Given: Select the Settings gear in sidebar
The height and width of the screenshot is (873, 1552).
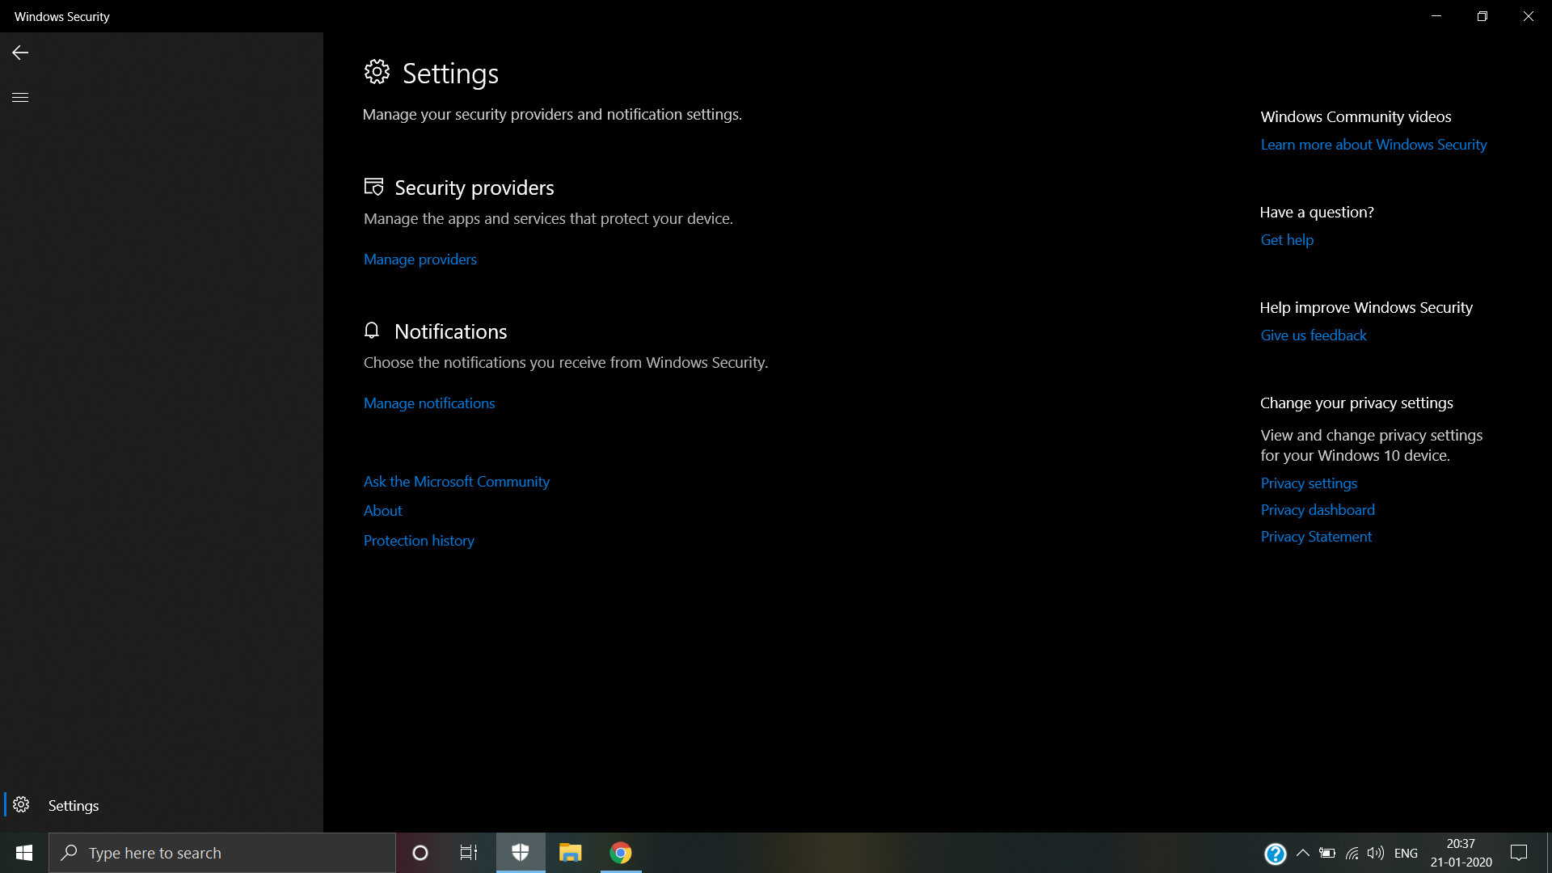Looking at the screenshot, I should point(21,804).
